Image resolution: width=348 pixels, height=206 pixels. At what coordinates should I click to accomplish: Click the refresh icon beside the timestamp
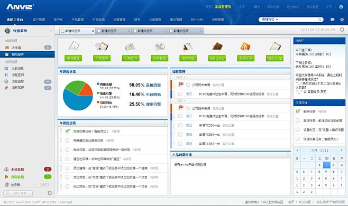click(342, 30)
